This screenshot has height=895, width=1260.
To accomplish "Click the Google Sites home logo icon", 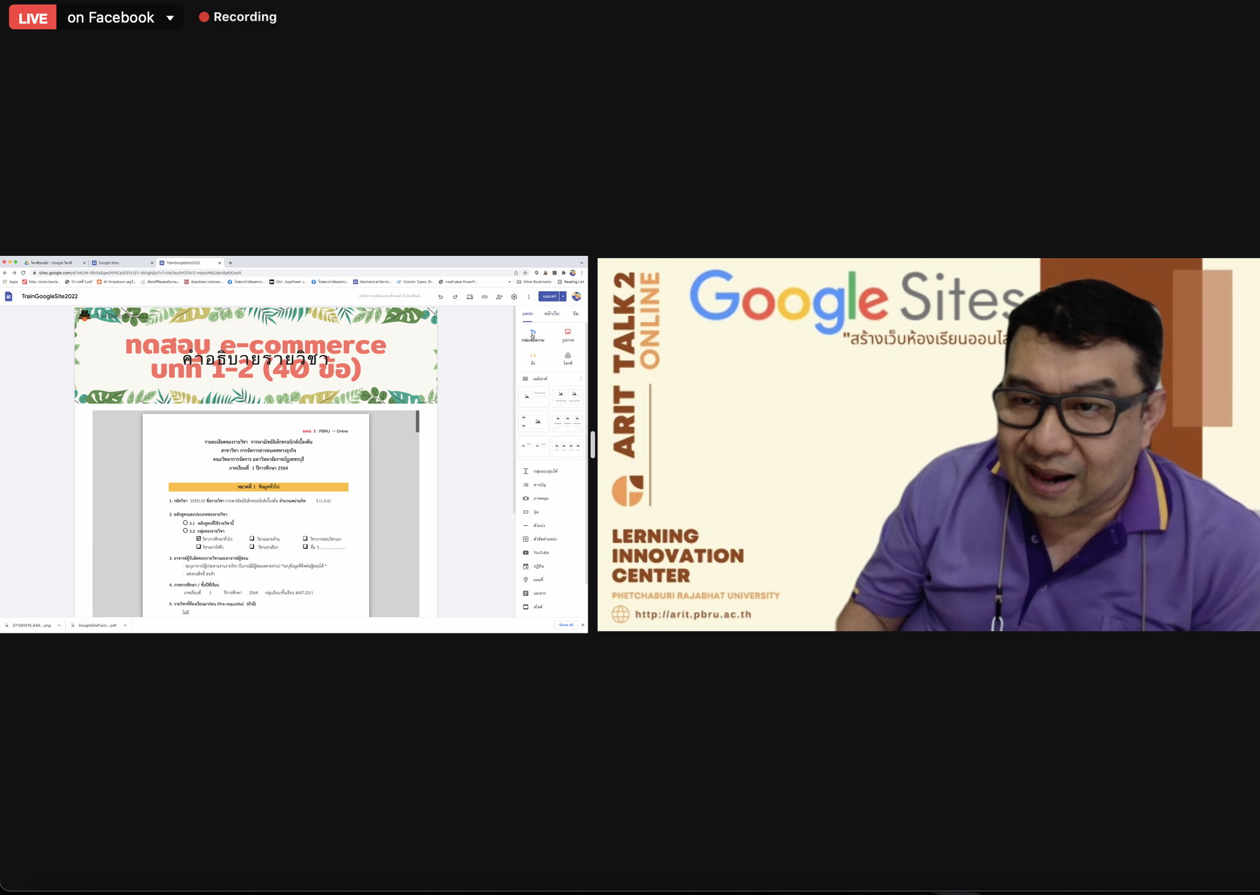I will [9, 297].
